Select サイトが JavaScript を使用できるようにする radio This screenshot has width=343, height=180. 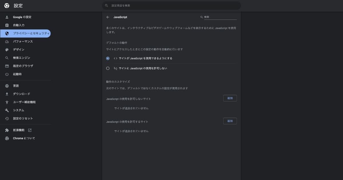coord(108,58)
